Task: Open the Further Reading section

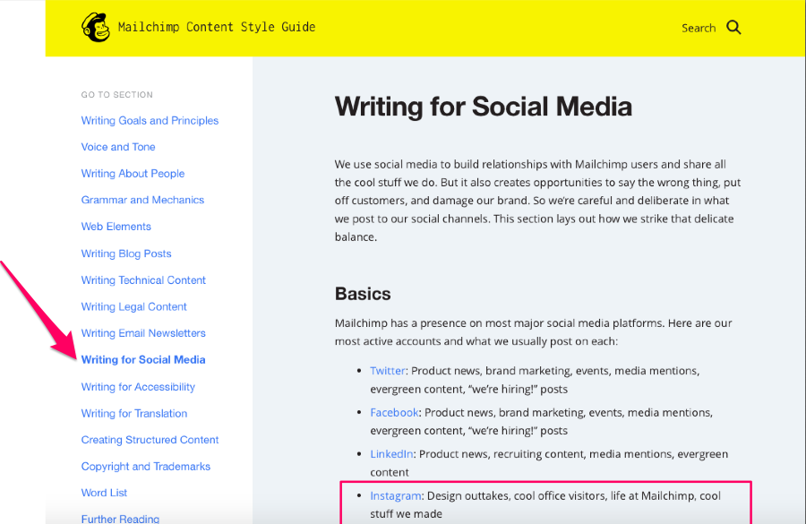Action: point(120,519)
